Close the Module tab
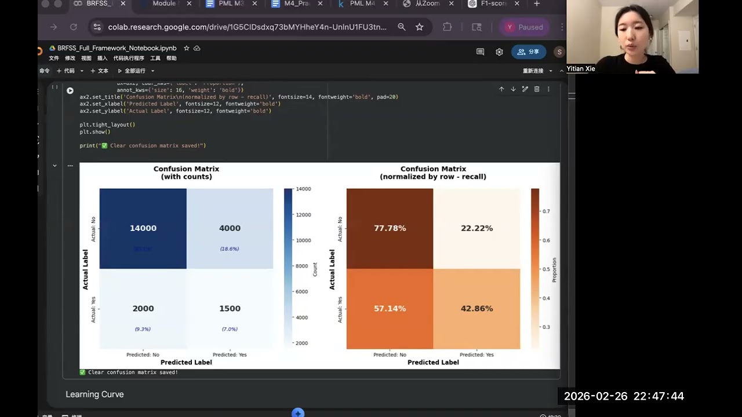The image size is (742, 417). coord(190,3)
